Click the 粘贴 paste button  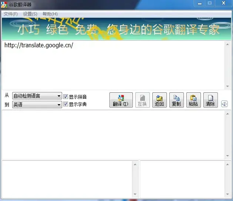[x=193, y=100]
